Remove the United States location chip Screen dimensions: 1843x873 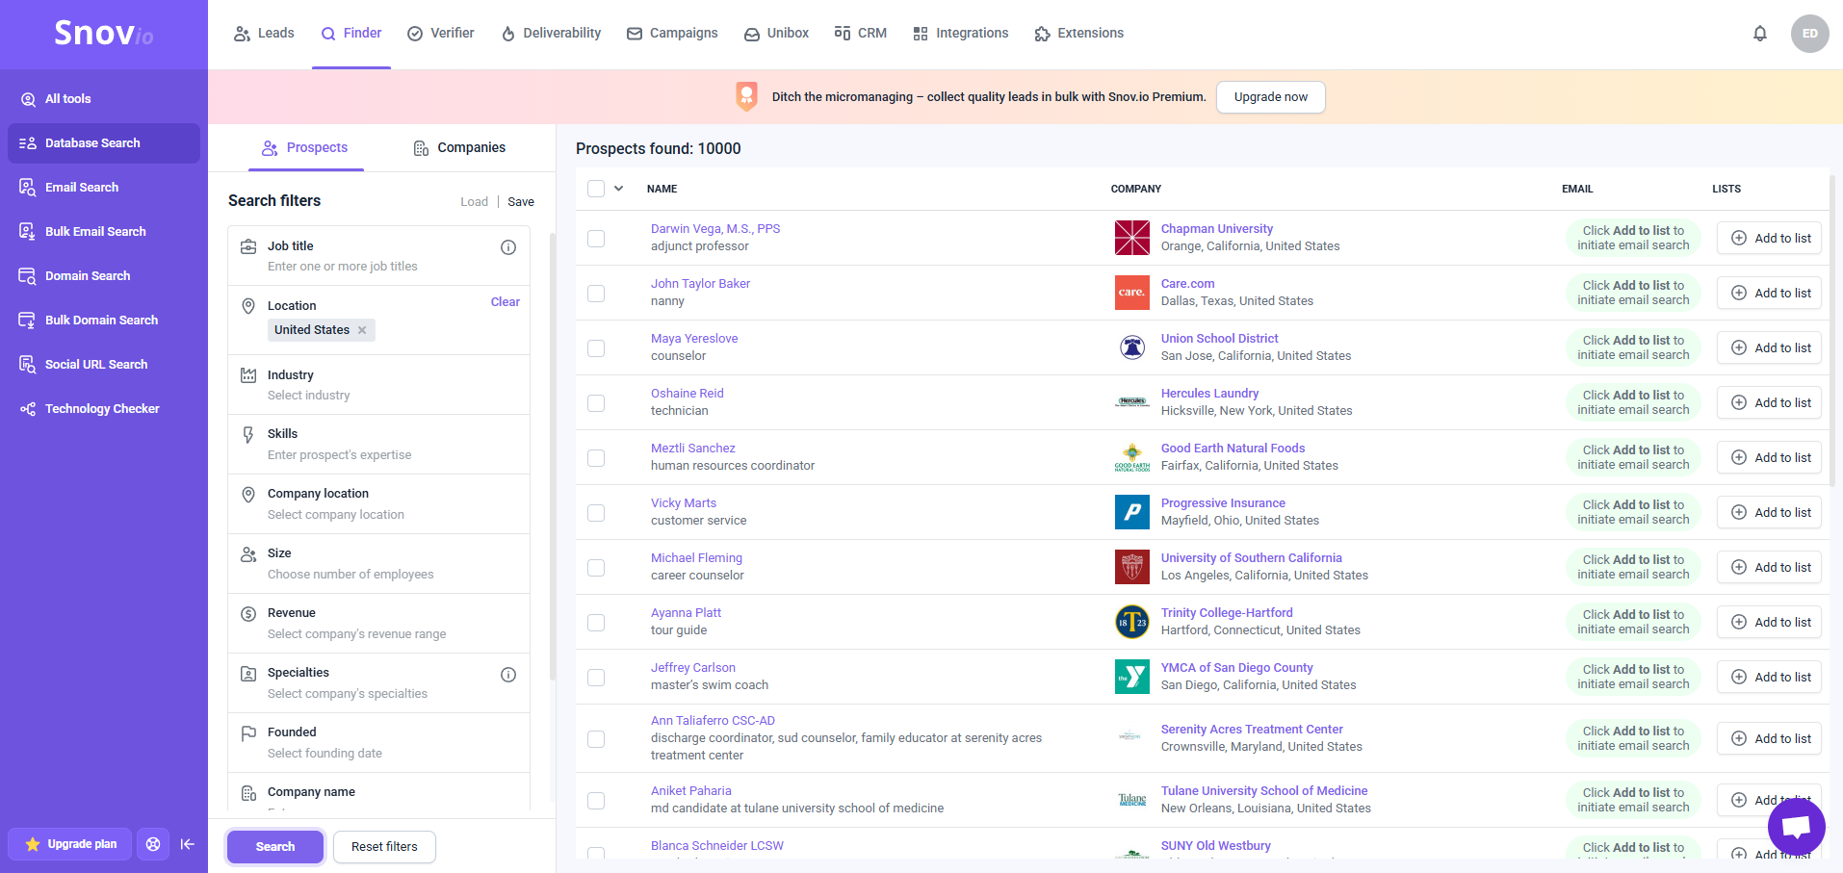point(362,329)
